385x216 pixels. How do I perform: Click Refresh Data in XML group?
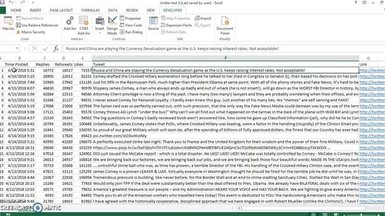pyautogui.click(x=173, y=32)
